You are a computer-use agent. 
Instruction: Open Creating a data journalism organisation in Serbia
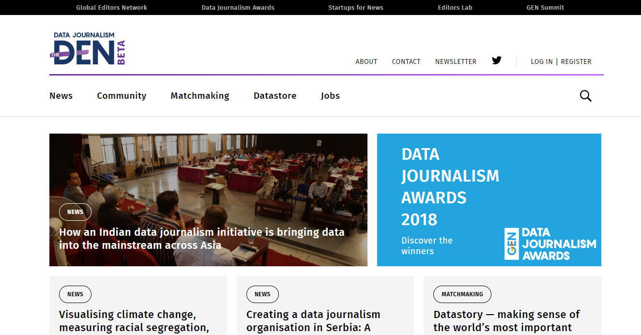coord(313,321)
